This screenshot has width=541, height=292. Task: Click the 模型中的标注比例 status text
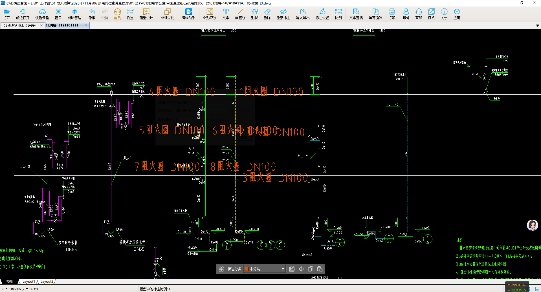coord(155,289)
